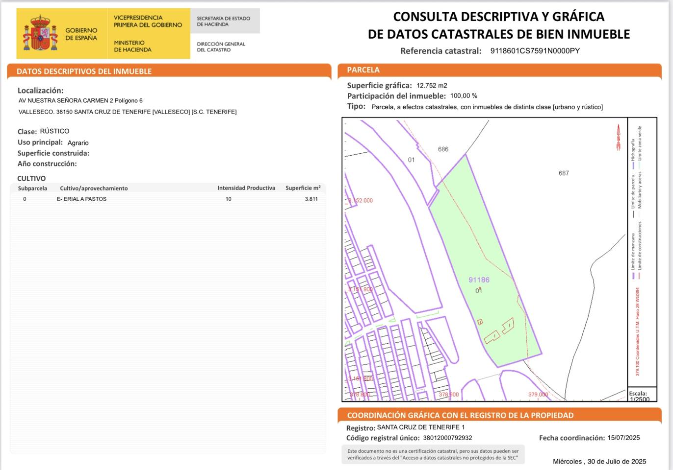Click parcel number 686 on the map

pyautogui.click(x=443, y=149)
